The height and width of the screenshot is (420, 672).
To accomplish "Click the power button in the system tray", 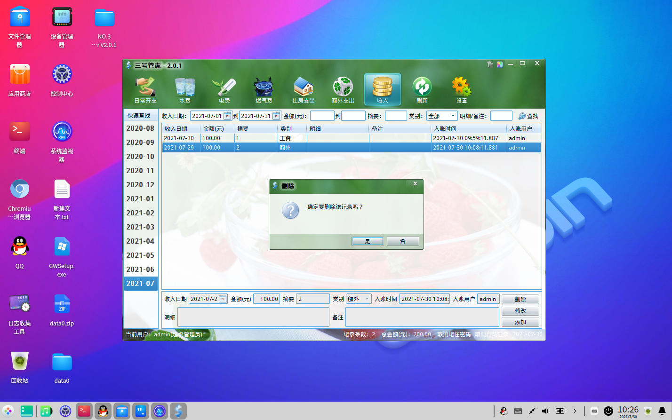I will coord(608,411).
